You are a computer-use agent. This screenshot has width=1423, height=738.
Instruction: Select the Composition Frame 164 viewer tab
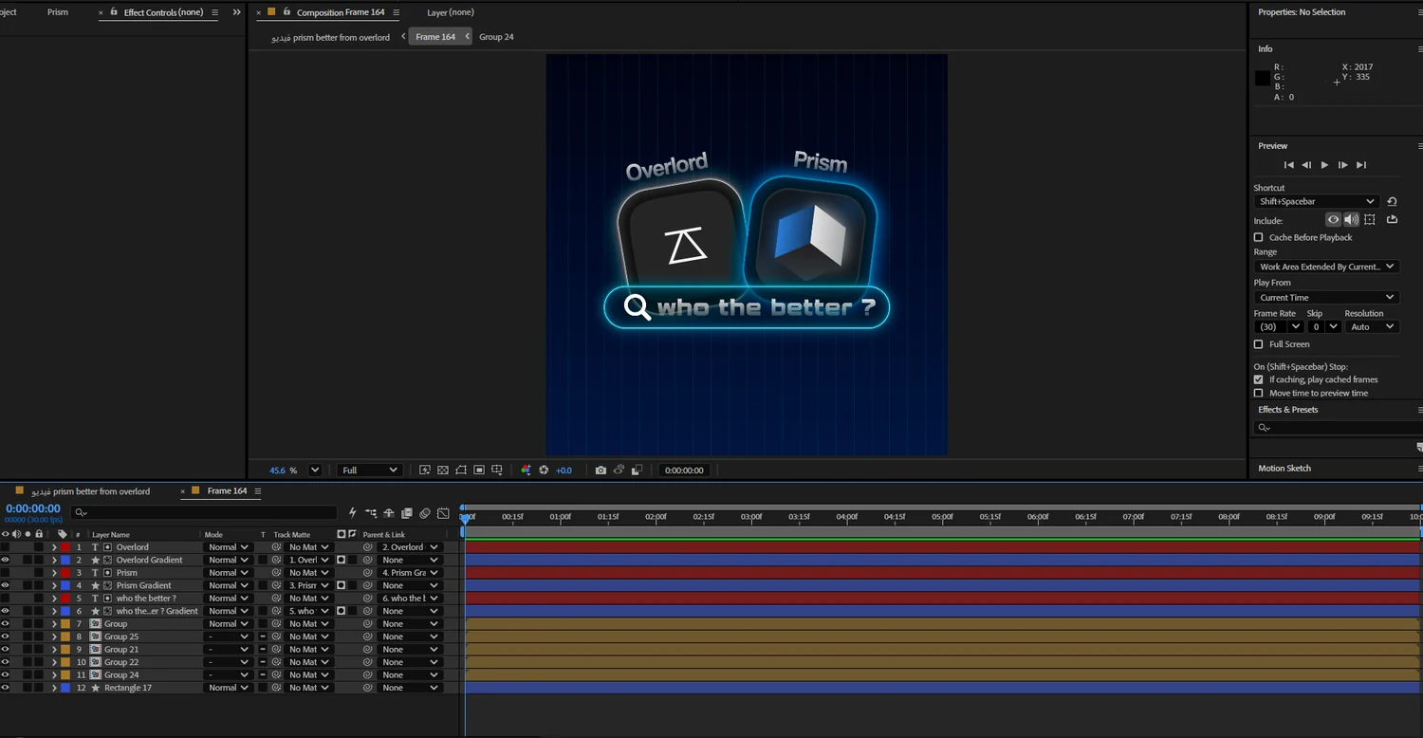pos(341,12)
